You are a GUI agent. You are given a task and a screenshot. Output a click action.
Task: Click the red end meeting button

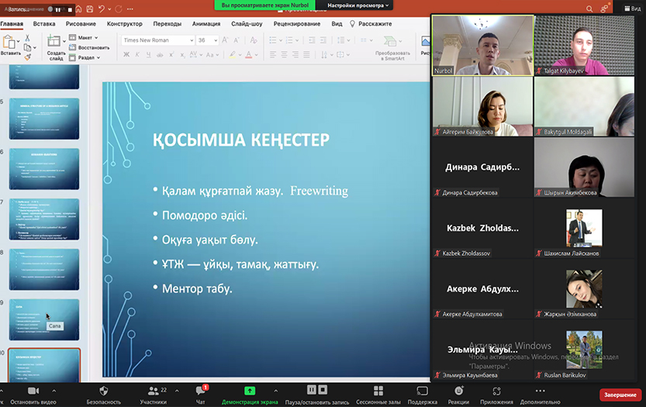[x=620, y=395]
